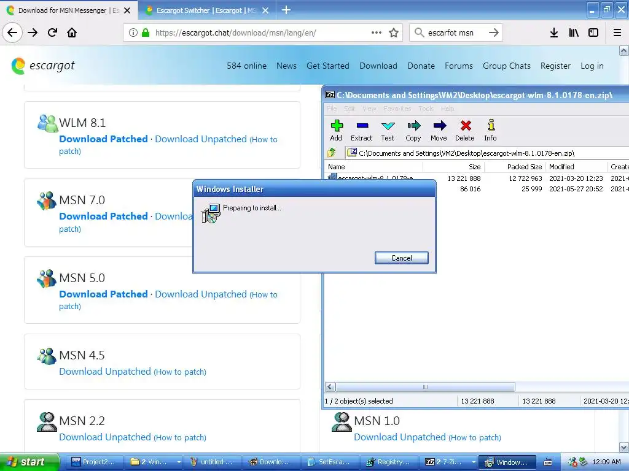Toggle the browser sidebar icon
The width and height of the screenshot is (629, 471).
tap(593, 33)
